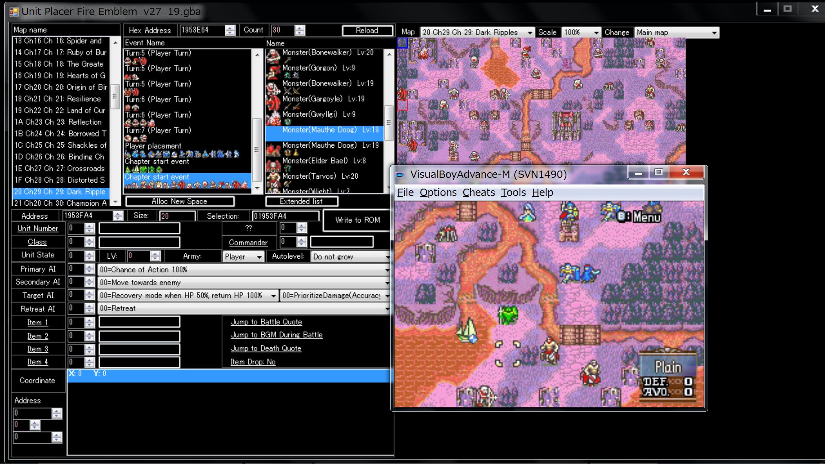
Task: Click Item 4 link label
Action: pos(37,362)
